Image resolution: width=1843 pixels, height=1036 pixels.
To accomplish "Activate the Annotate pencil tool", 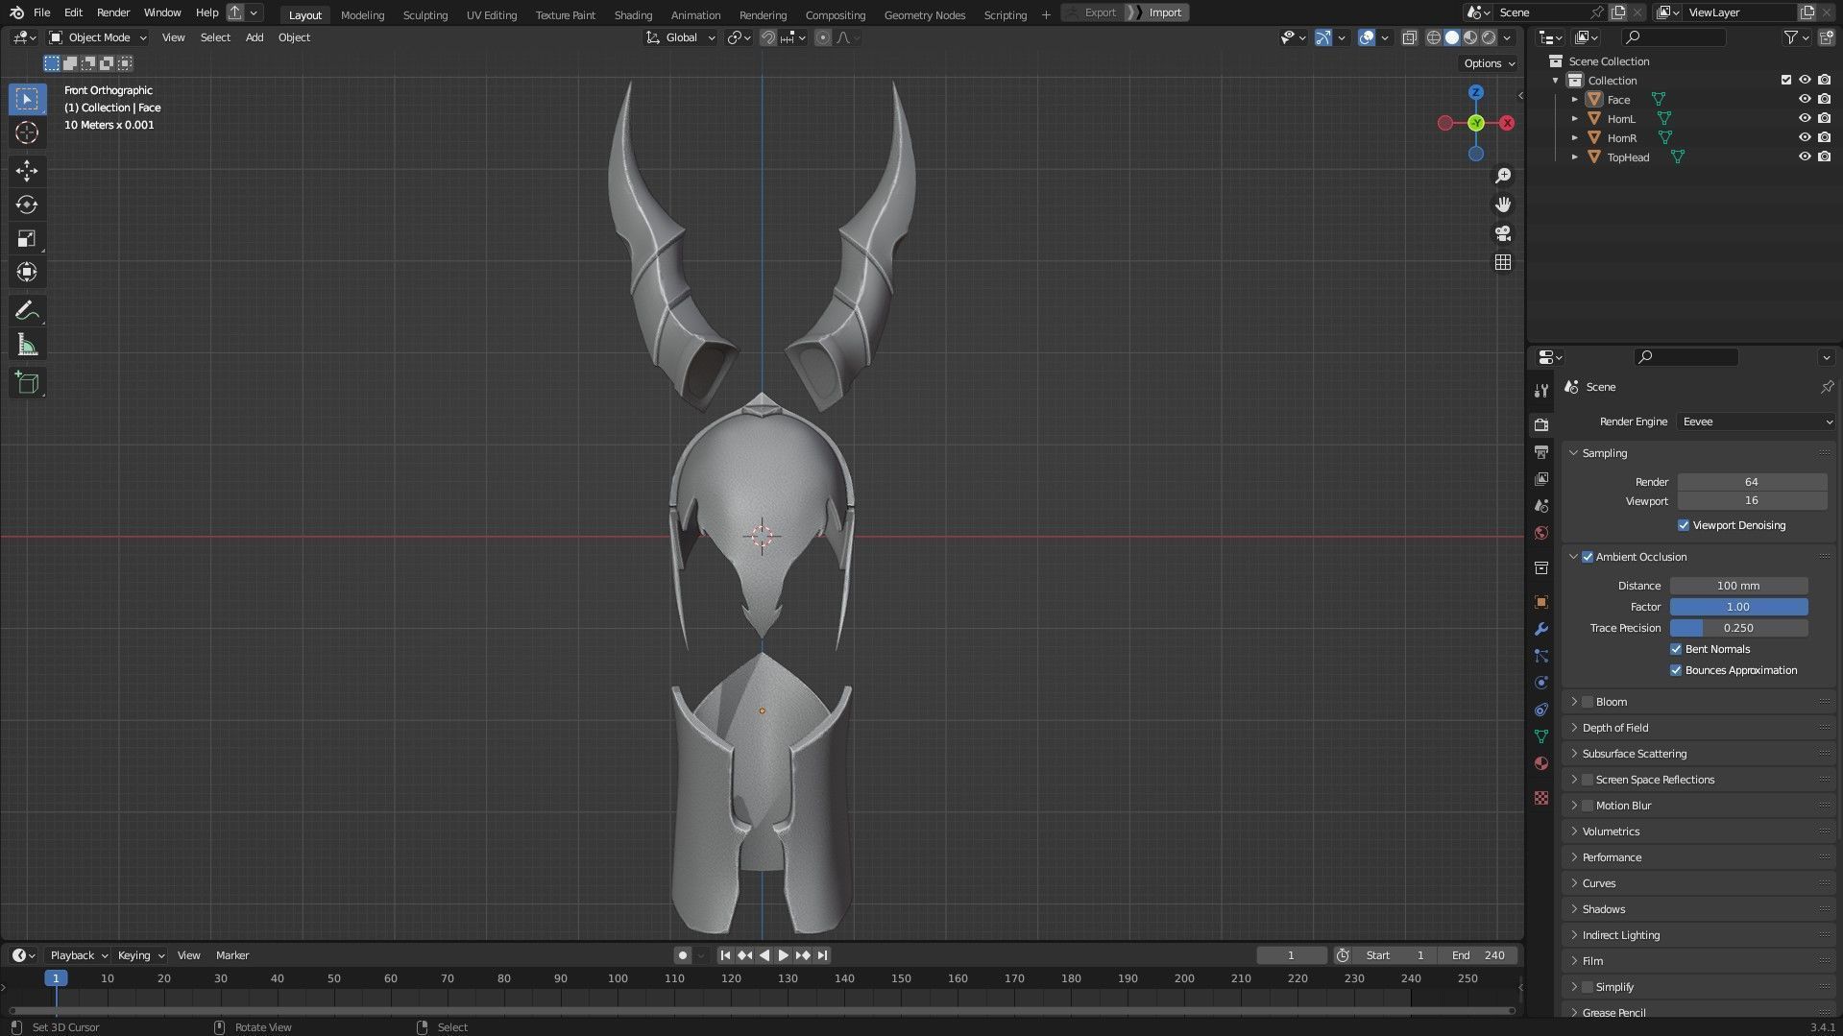I will pyautogui.click(x=27, y=311).
